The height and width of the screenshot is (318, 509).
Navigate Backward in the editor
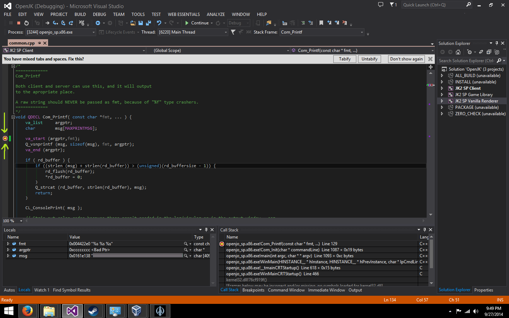pos(98,23)
